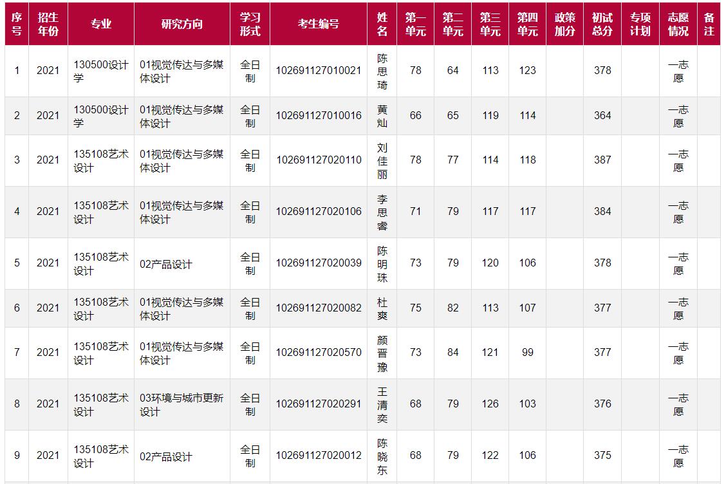Click the 学习形式 column header

tap(250, 24)
